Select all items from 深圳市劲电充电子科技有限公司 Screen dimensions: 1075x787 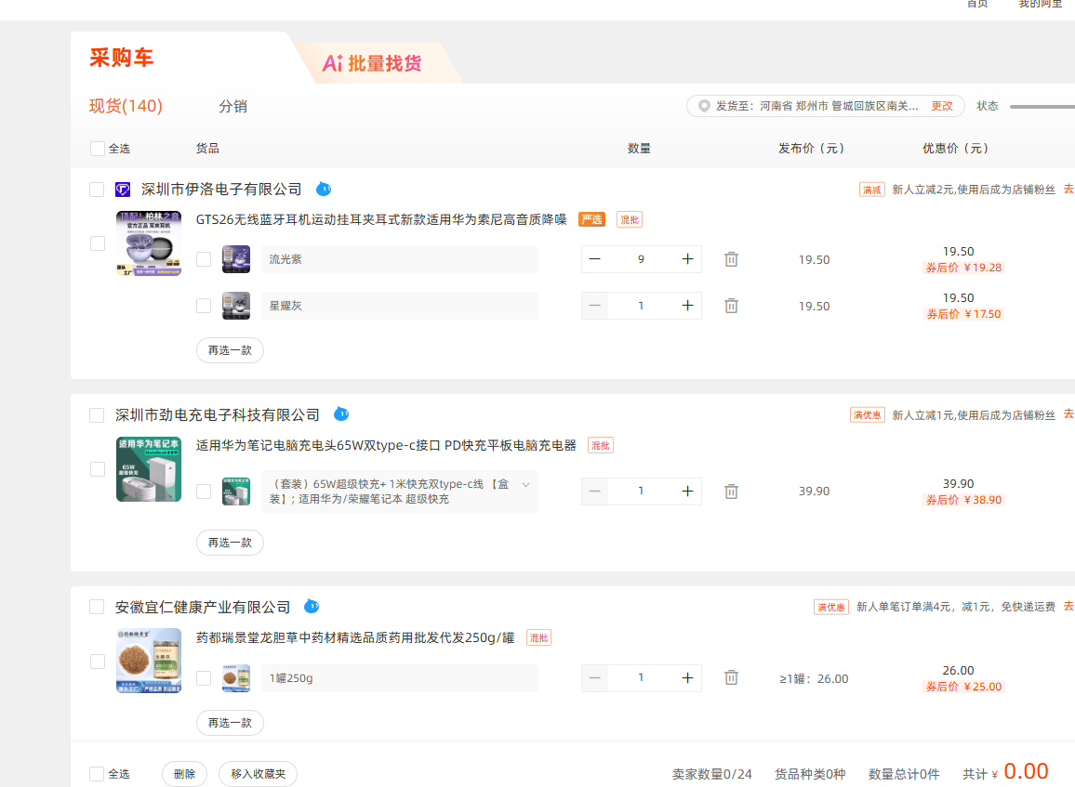point(97,415)
